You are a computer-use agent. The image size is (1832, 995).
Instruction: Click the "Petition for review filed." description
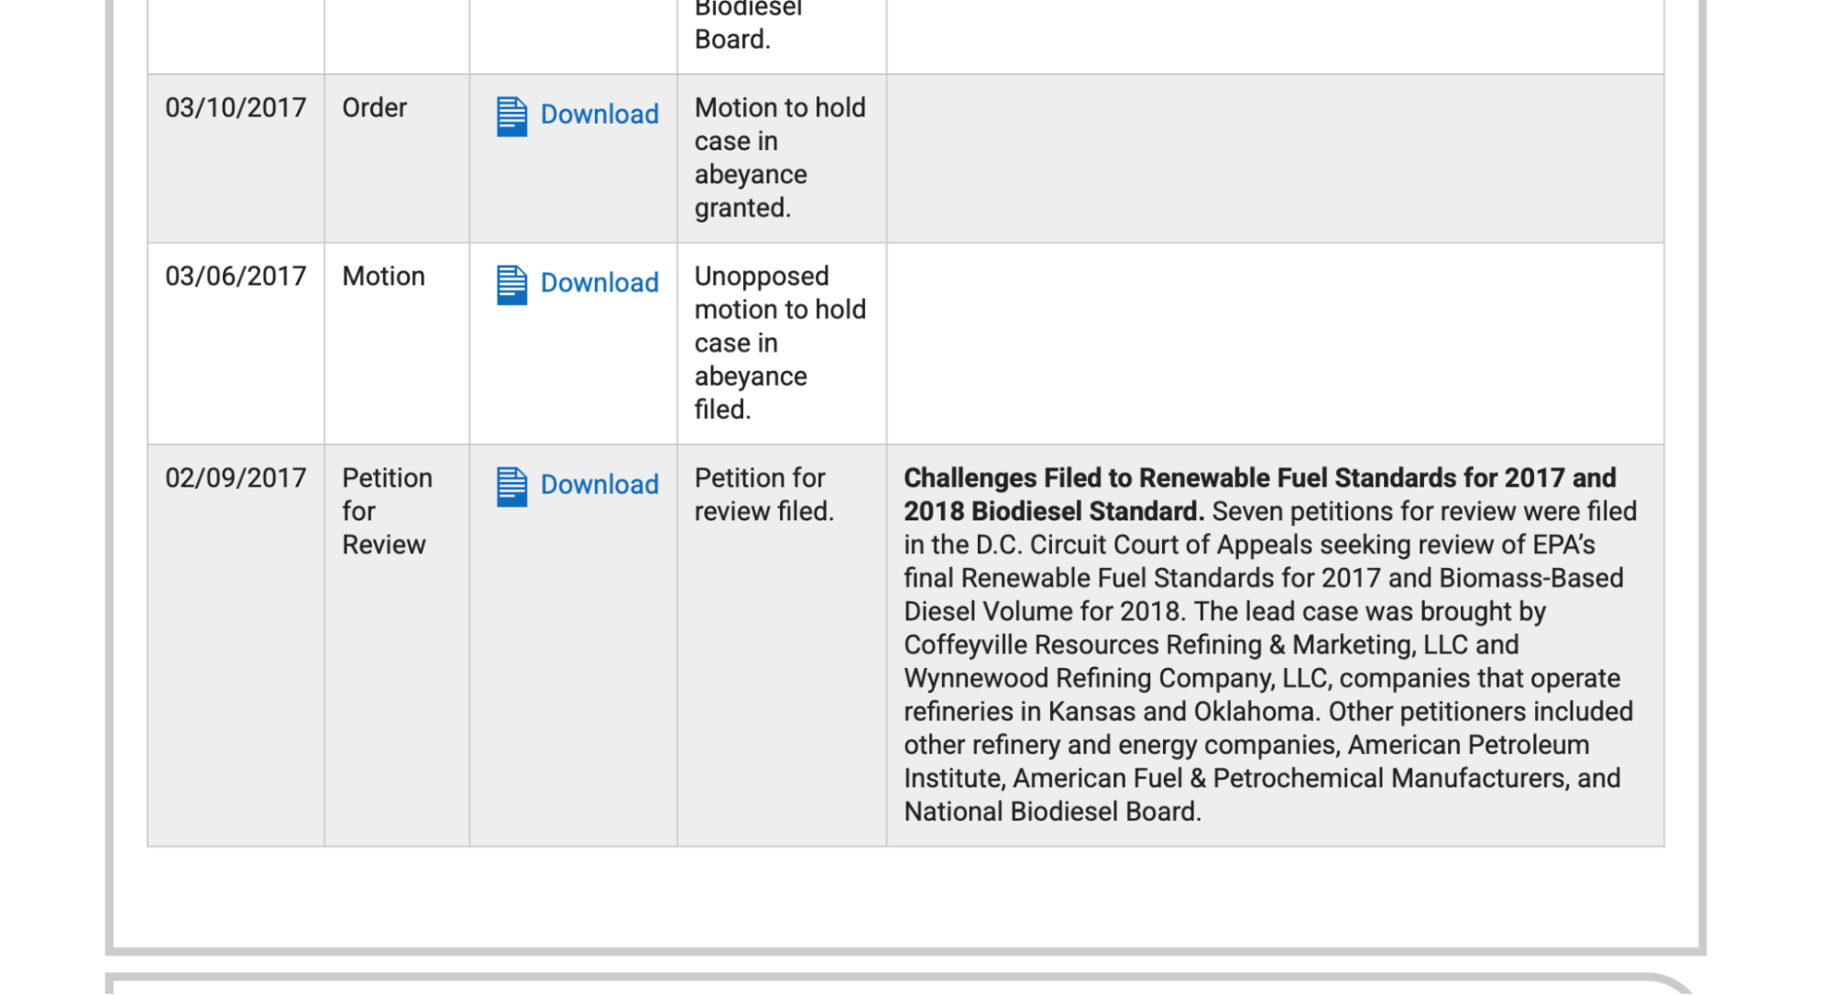[x=763, y=495]
